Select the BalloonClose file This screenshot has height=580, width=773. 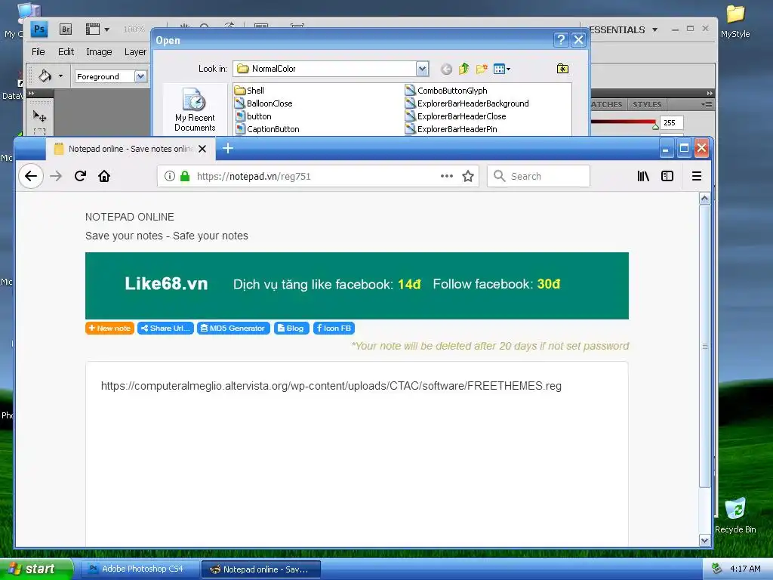[263, 103]
